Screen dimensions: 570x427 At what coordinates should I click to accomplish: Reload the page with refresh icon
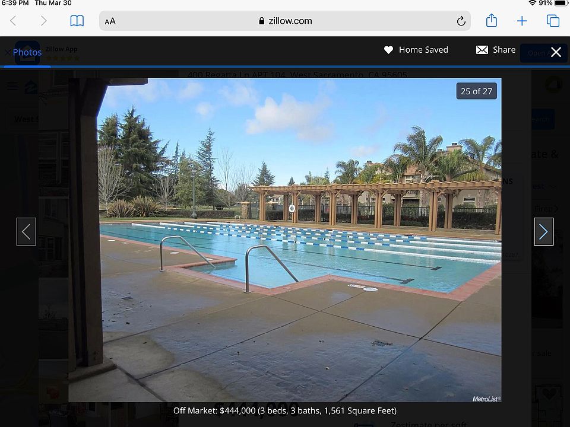tap(461, 21)
